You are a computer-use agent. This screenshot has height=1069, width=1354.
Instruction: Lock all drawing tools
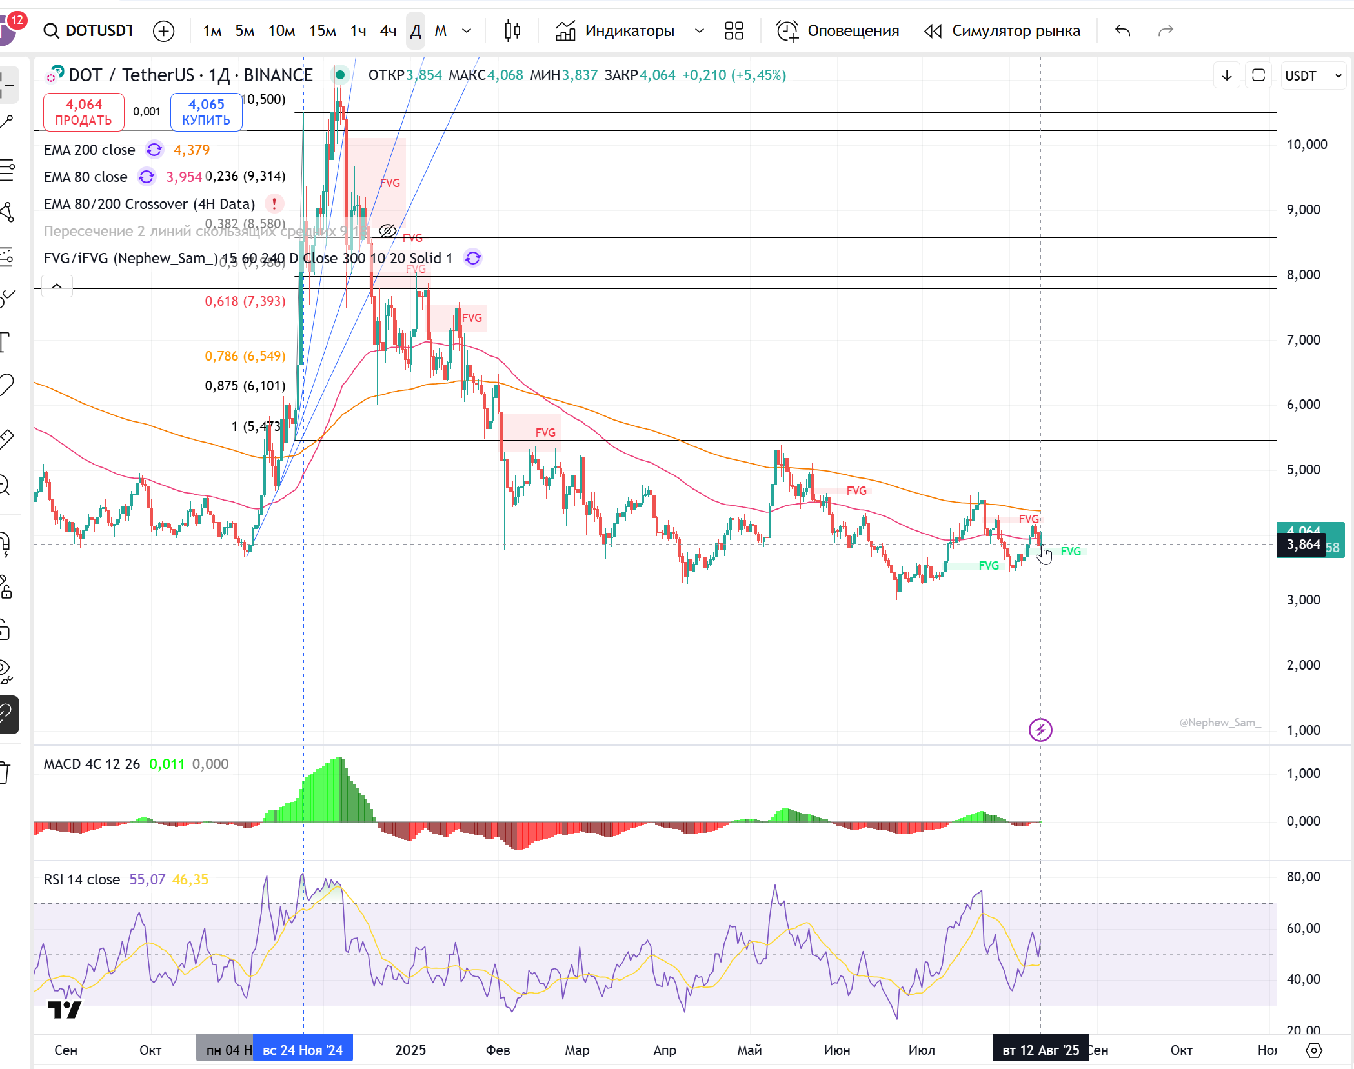[6, 629]
